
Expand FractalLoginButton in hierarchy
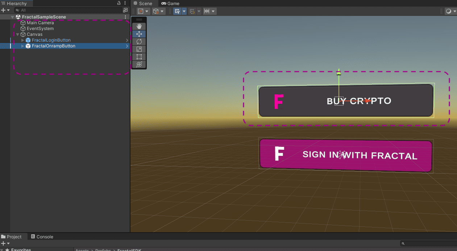click(22, 40)
